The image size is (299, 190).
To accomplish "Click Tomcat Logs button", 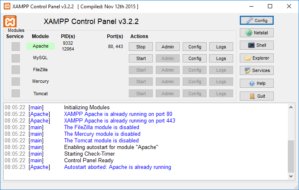I will pos(221,94).
